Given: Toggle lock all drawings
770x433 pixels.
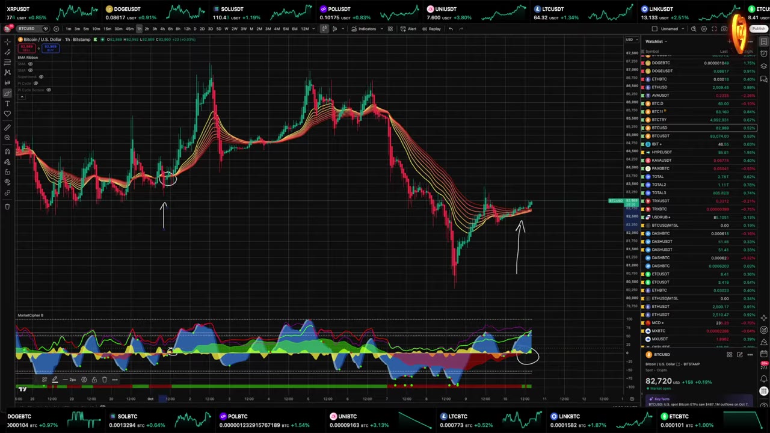Looking at the screenshot, I should [7, 171].
